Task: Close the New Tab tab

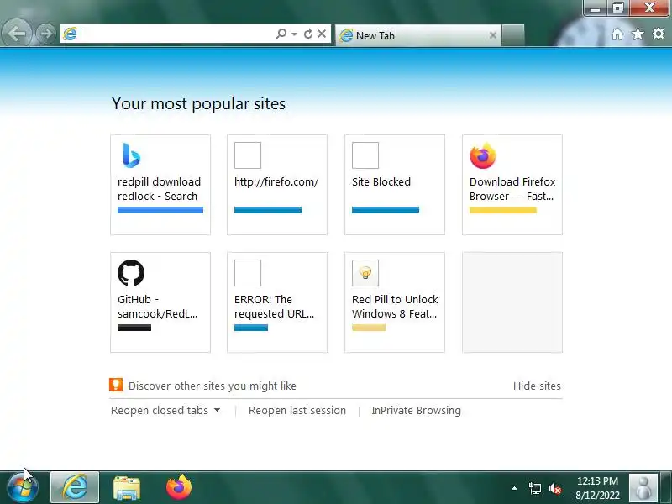Action: pos(493,35)
